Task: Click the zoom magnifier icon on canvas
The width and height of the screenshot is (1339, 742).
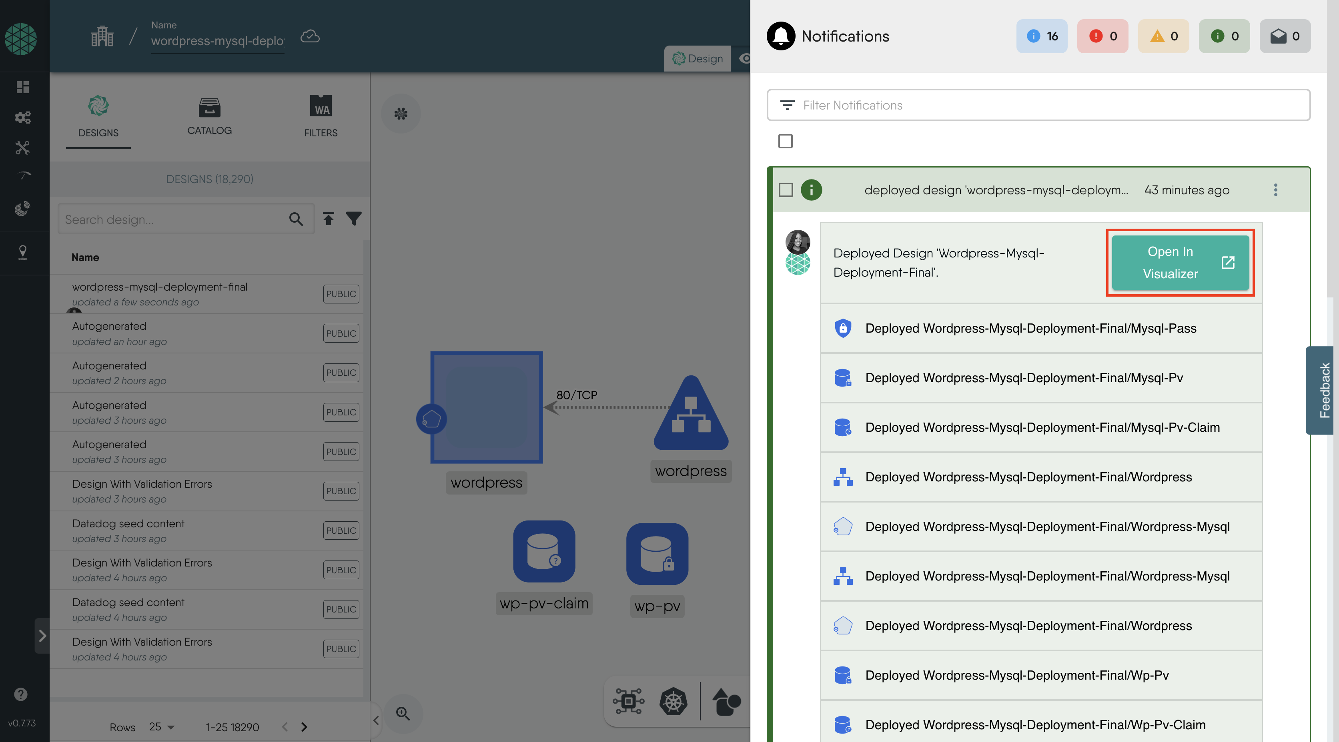Action: click(x=403, y=714)
